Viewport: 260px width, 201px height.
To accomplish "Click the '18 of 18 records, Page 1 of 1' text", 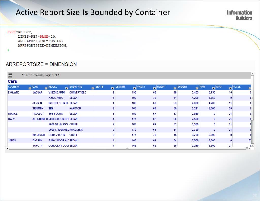I will pyautogui.click(x=41, y=75).
